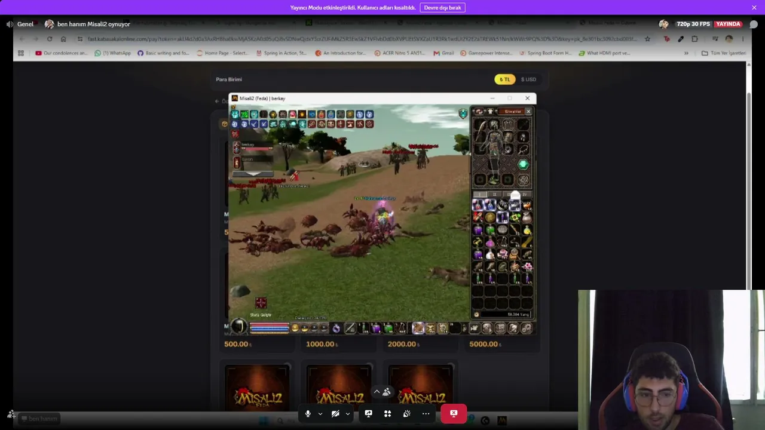Click the browser reload icon
The width and height of the screenshot is (765, 430).
[x=50, y=39]
